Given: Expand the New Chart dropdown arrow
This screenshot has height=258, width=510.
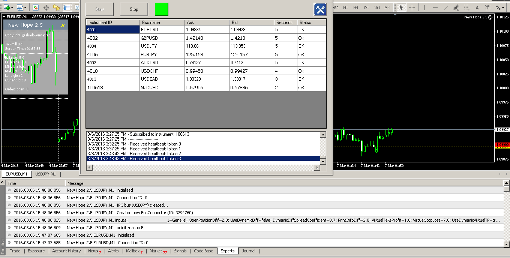Looking at the screenshot, I should 12,7.
